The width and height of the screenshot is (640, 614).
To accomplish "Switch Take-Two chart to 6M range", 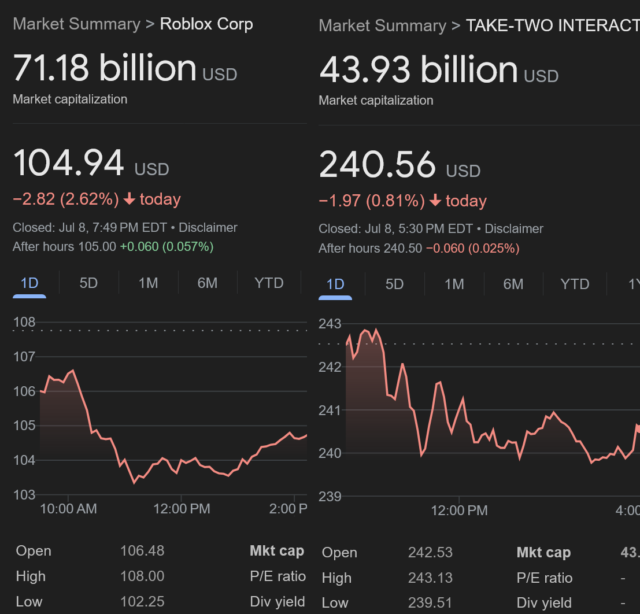I will pos(513,284).
